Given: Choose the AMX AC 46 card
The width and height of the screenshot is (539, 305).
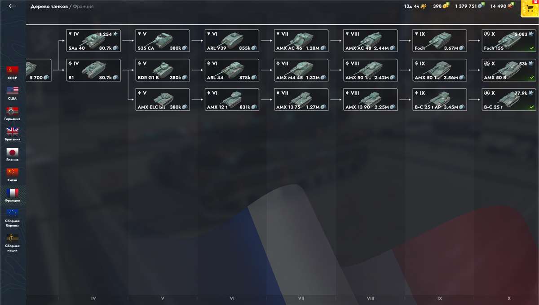Looking at the screenshot, I should pyautogui.click(x=301, y=40).
